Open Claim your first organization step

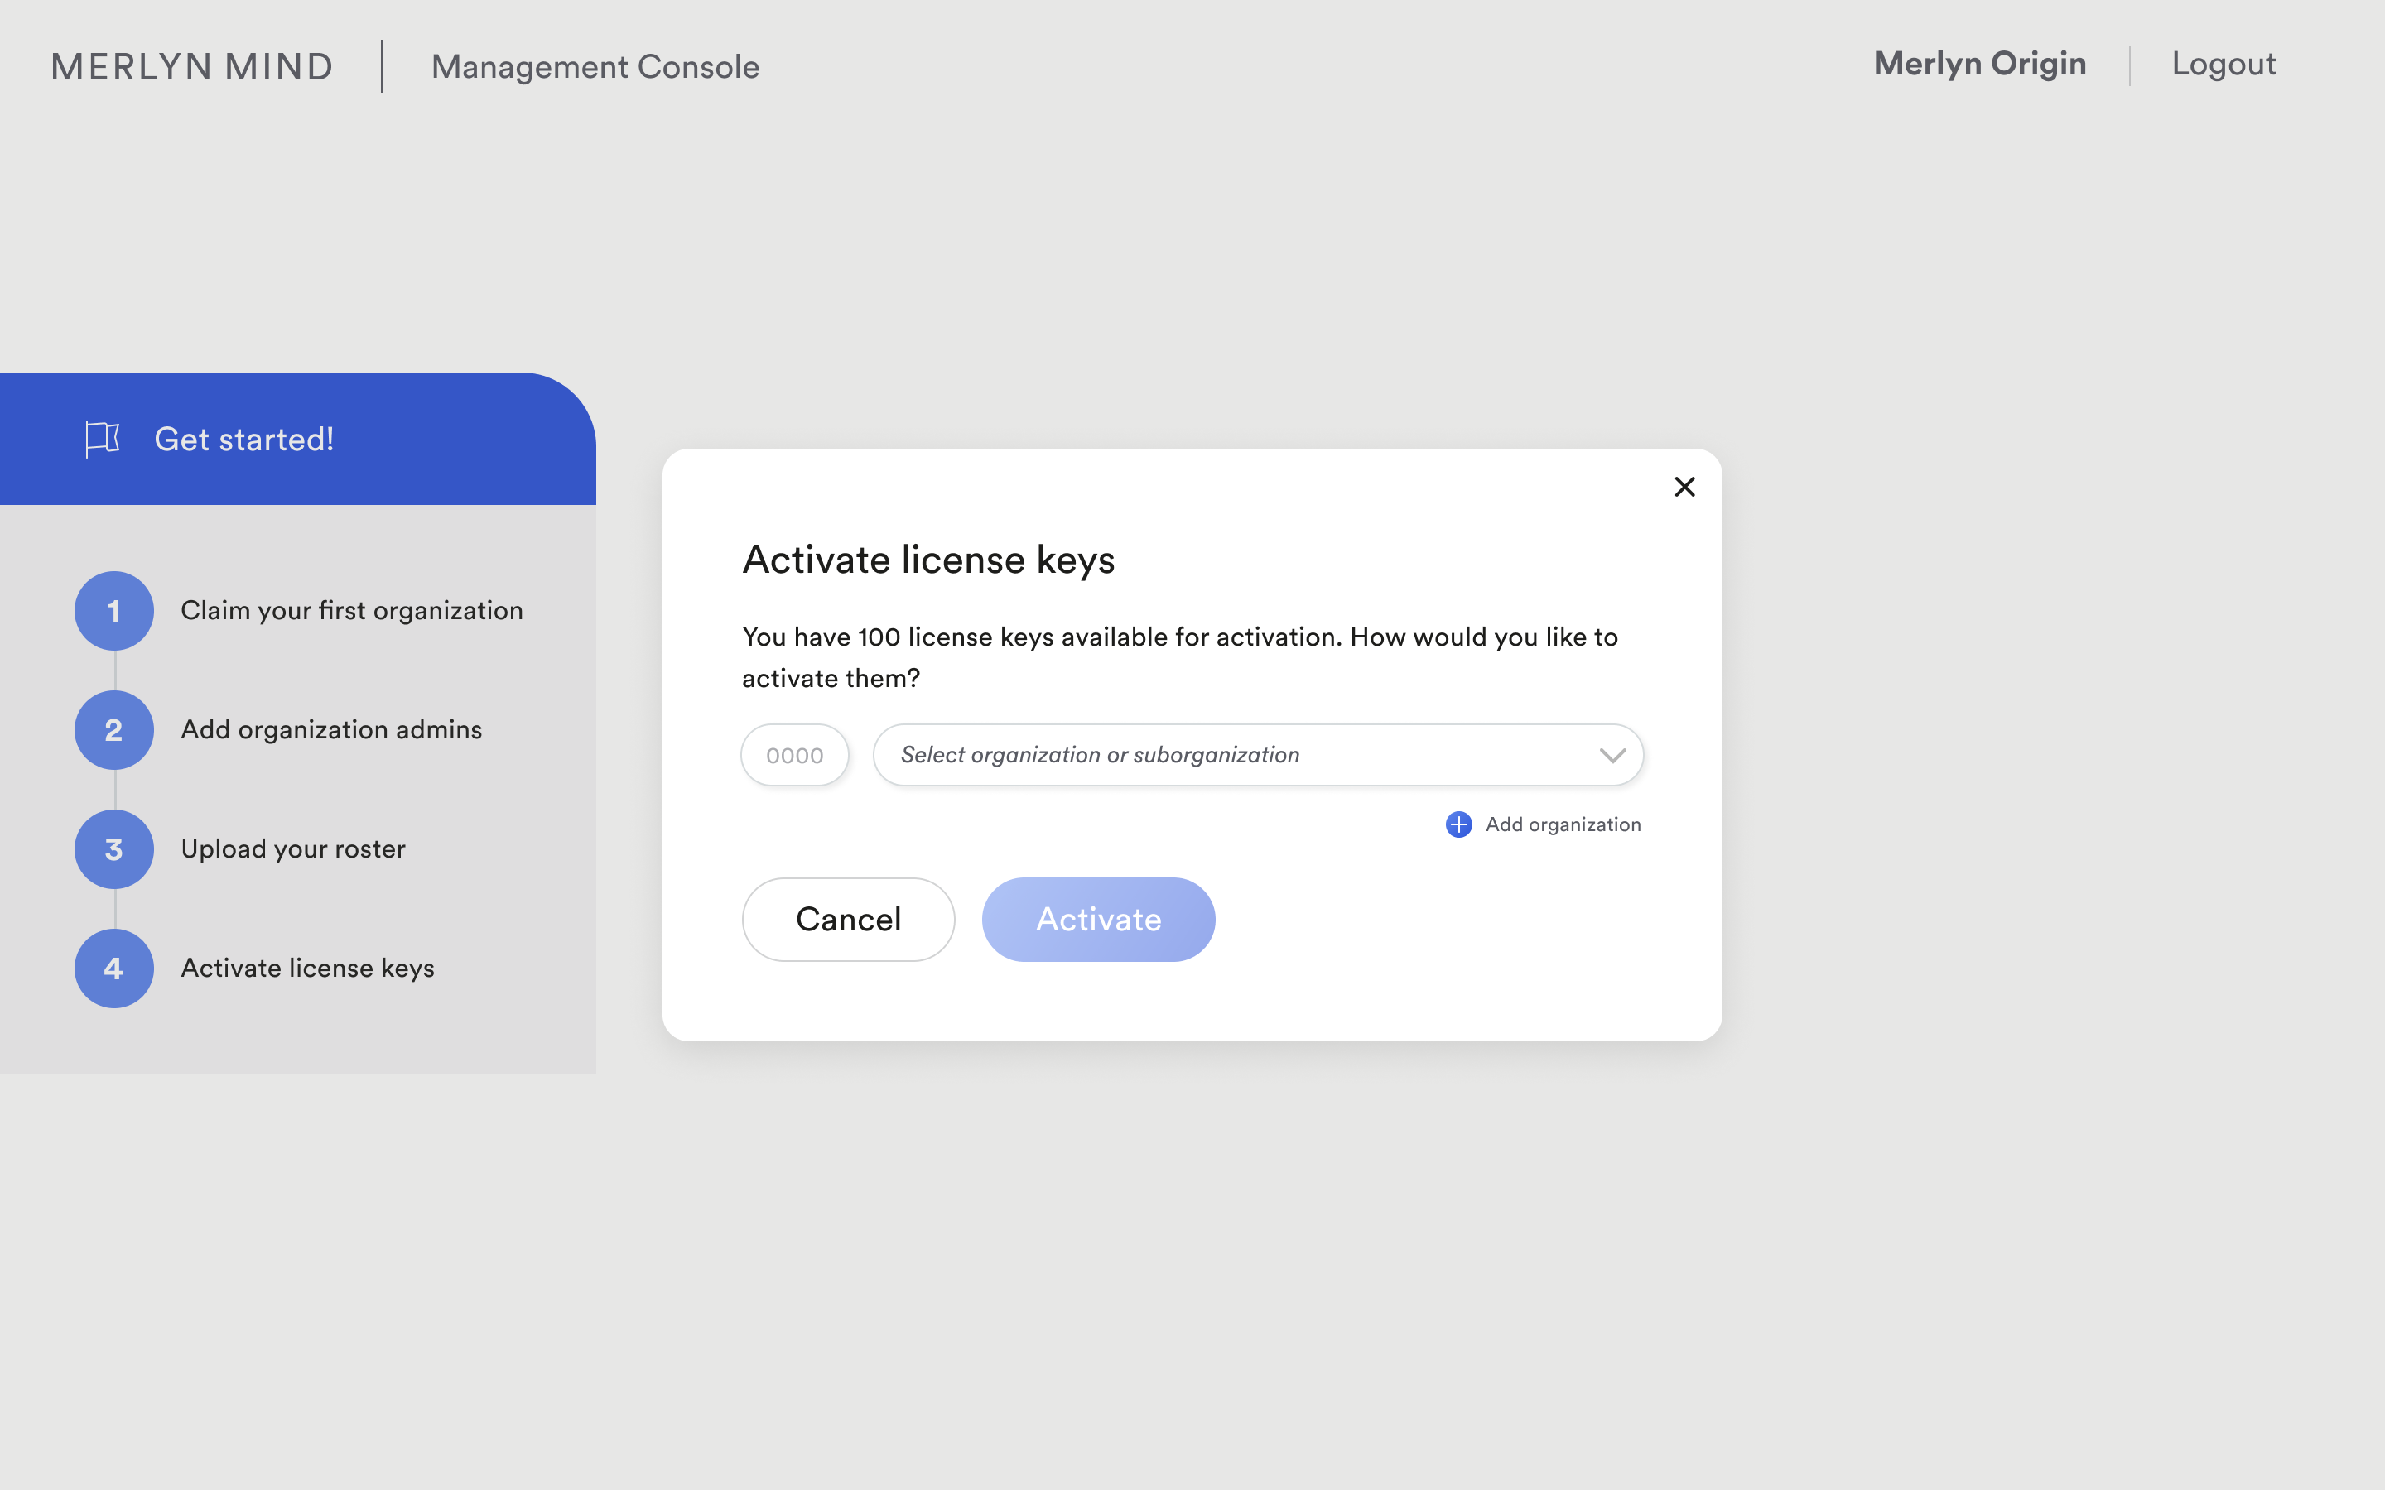[x=352, y=611]
